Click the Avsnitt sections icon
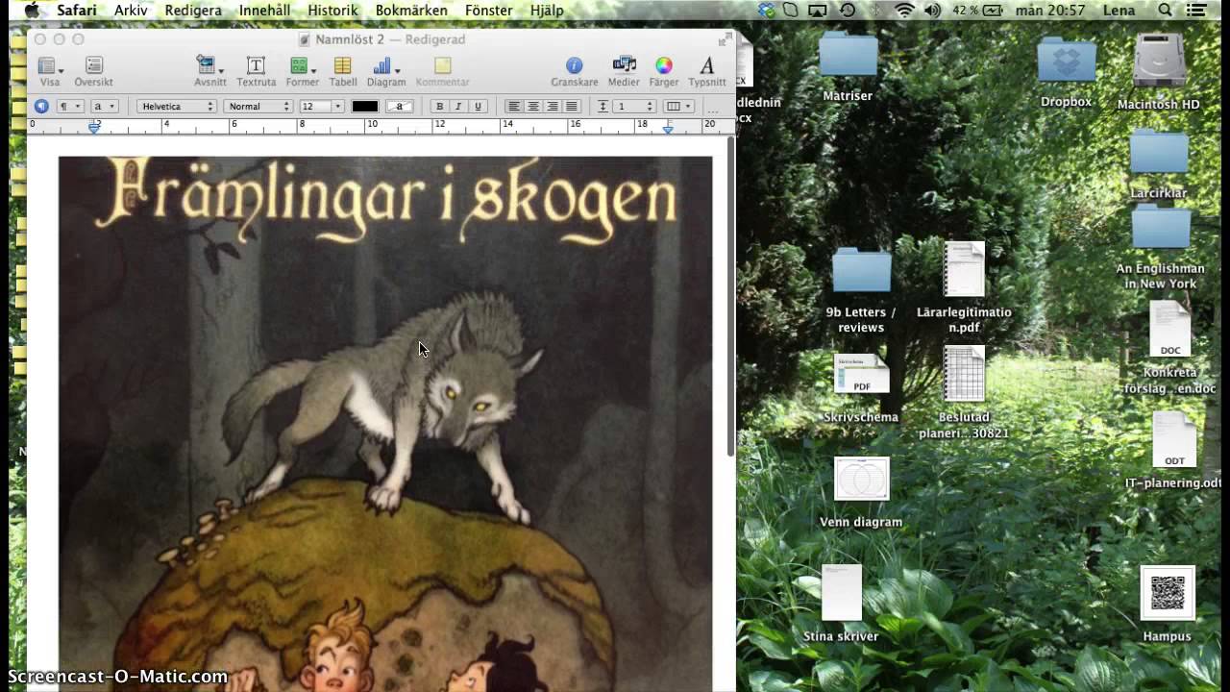 [208, 66]
